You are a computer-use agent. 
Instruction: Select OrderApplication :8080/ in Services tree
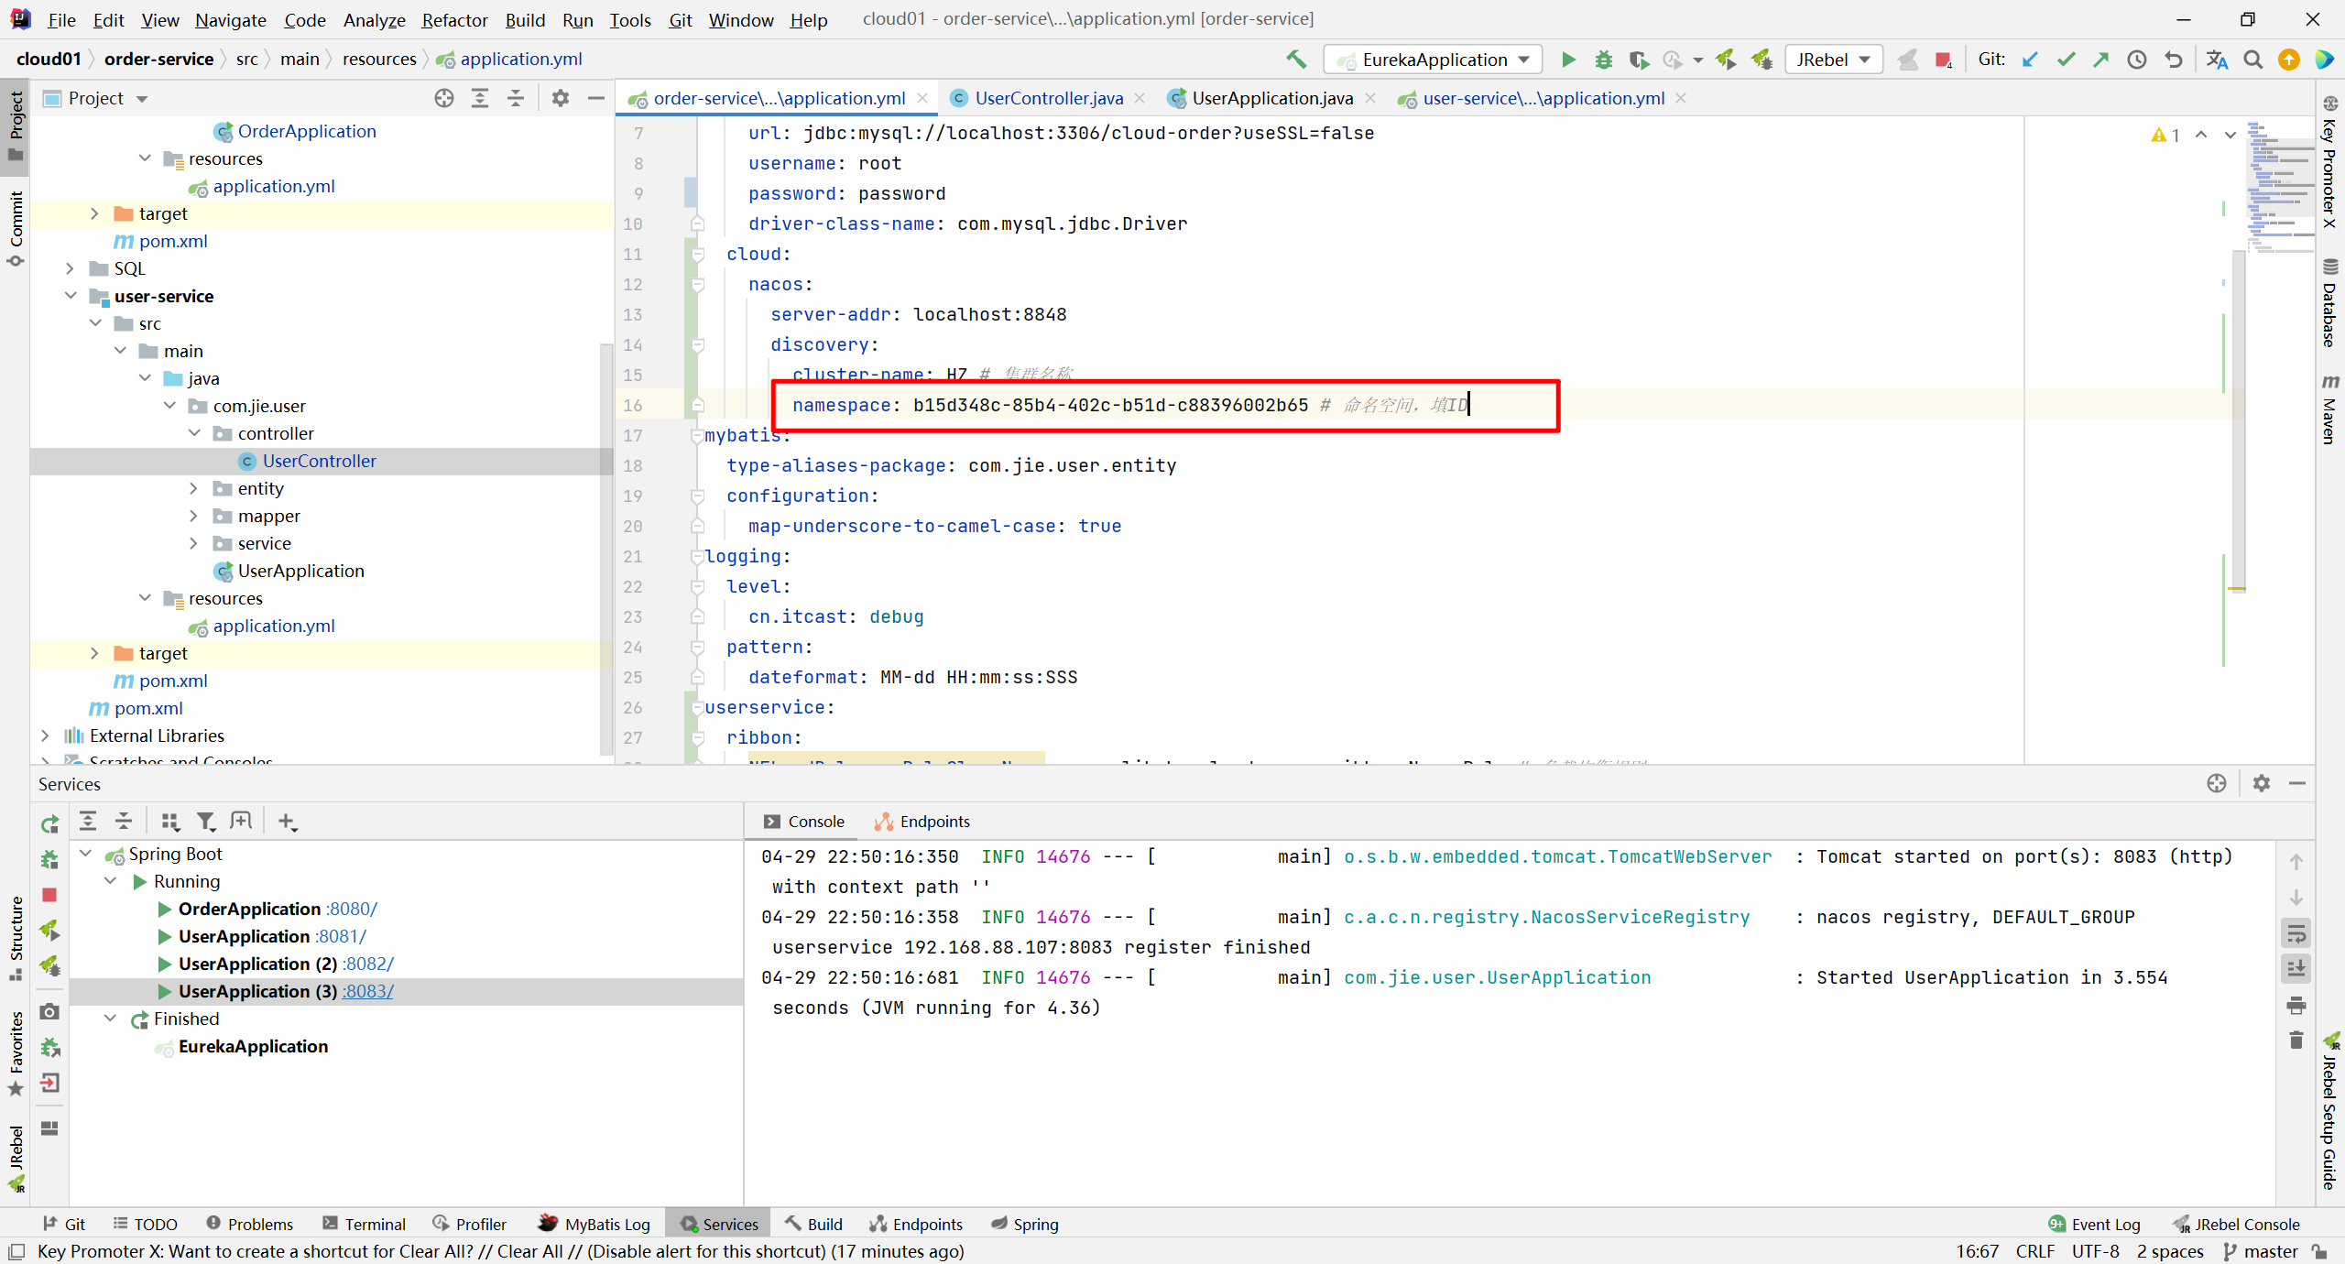coord(277,909)
